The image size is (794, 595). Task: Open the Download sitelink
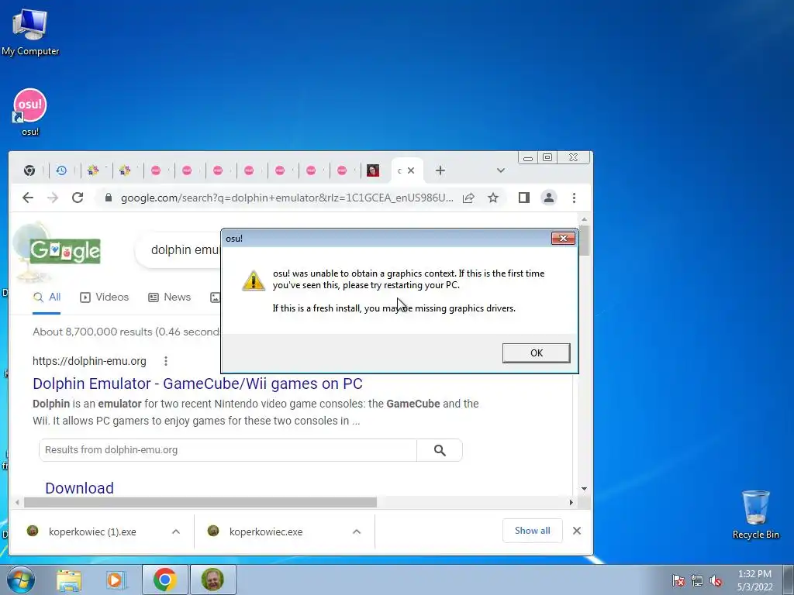click(80, 488)
